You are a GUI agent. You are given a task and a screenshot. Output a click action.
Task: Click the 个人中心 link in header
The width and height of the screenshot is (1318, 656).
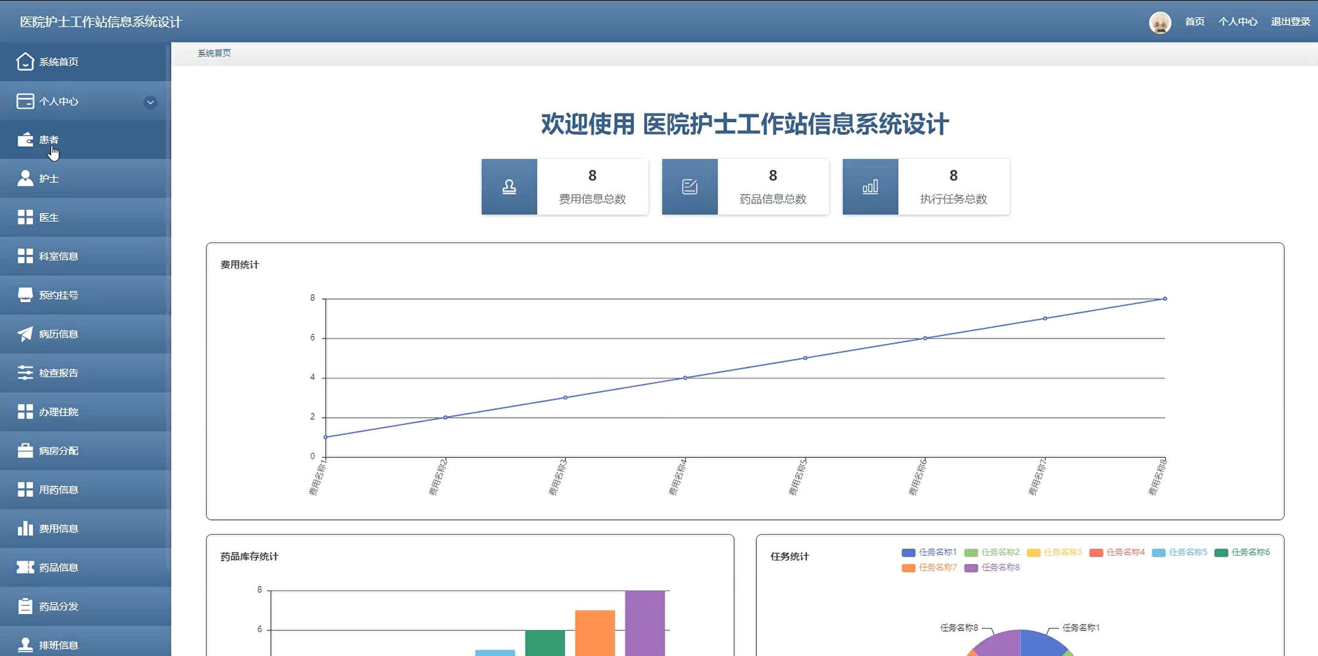[x=1237, y=21]
